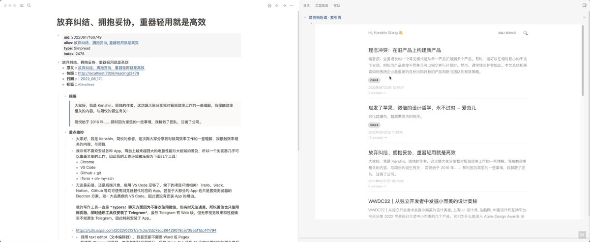Image resolution: width=590 pixels, height=242 pixels.
Task: Click the timestamp 2022年06月22日 12:35:17
Action: pyautogui.click(x=385, y=87)
